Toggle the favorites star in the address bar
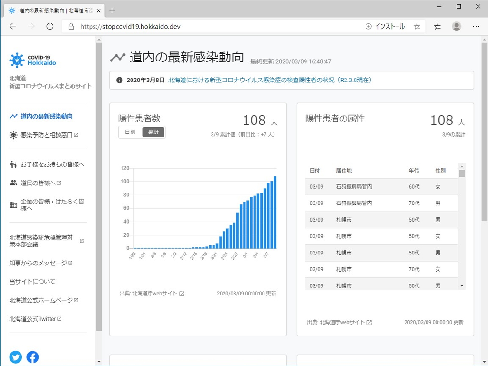The width and height of the screenshot is (488, 366). pyautogui.click(x=417, y=27)
